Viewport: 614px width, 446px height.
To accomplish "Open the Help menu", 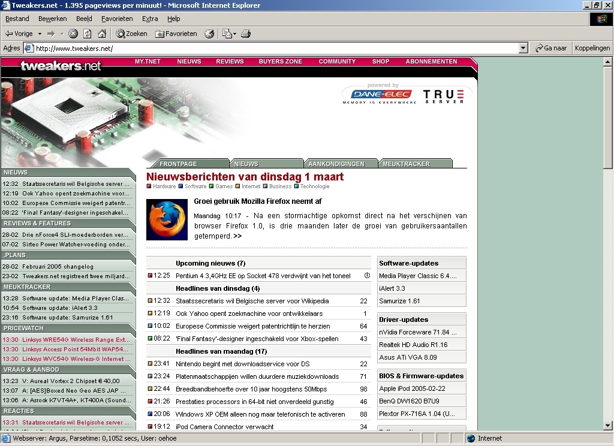I will tap(173, 19).
